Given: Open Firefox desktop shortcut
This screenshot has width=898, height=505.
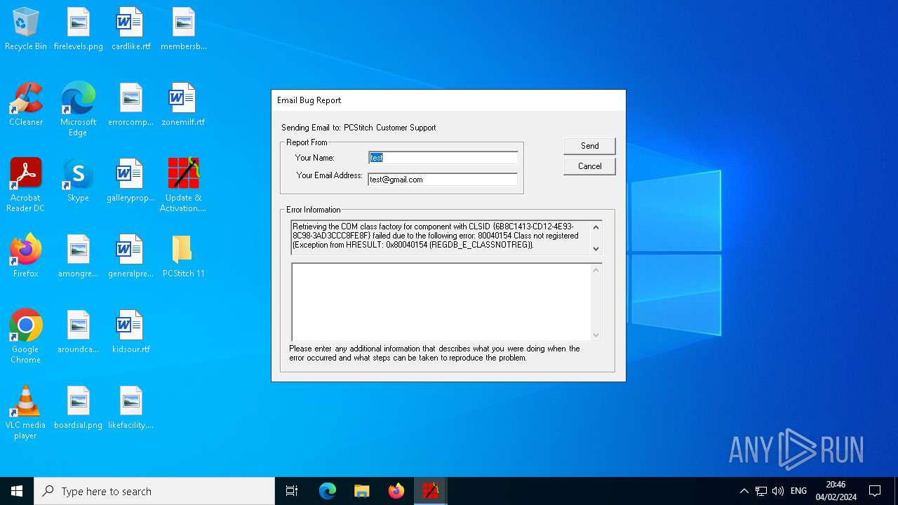Looking at the screenshot, I should (x=26, y=257).
